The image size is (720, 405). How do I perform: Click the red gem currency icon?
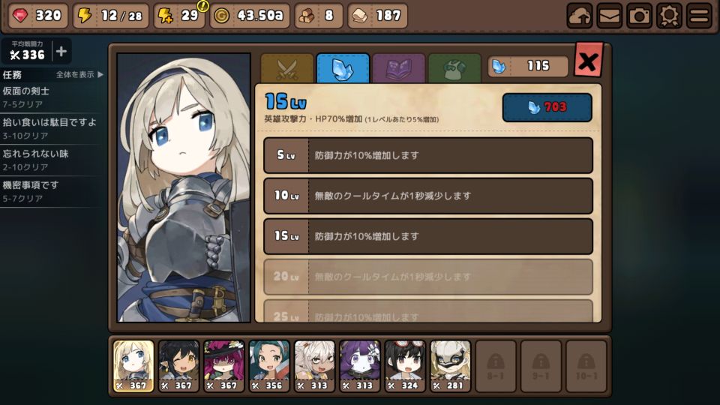(20, 16)
